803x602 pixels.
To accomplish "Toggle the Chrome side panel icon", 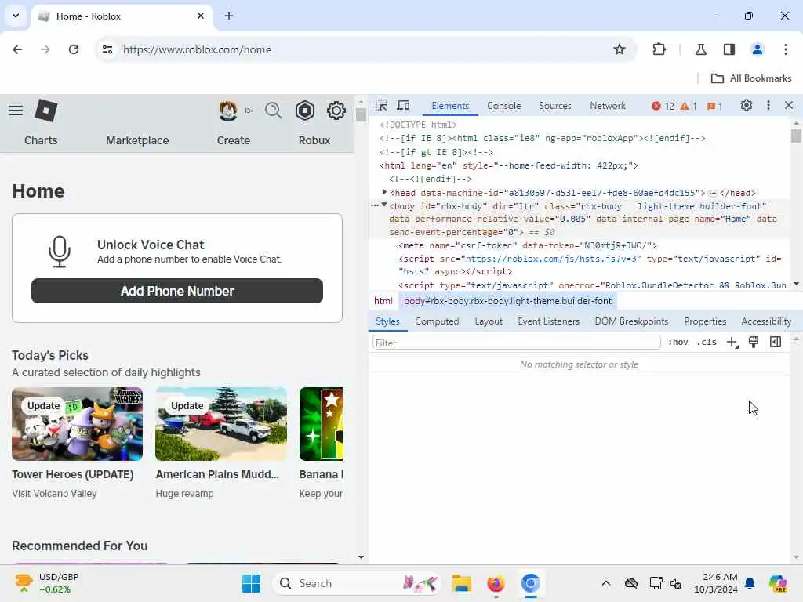I will 729,49.
